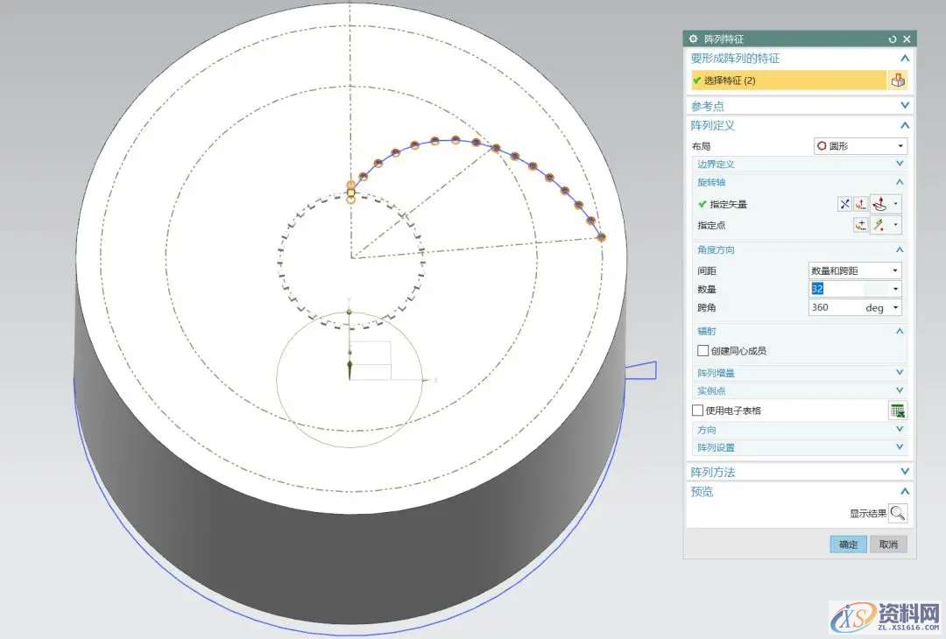This screenshot has height=639, width=946.
Task: Open the 布局 圆形 layout dropdown
Action: tap(860, 146)
